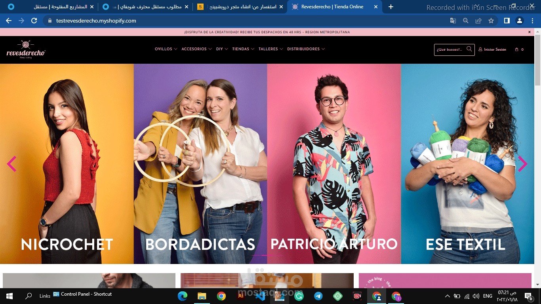Go back using the browser back arrow
541x304 pixels.
tap(9, 21)
